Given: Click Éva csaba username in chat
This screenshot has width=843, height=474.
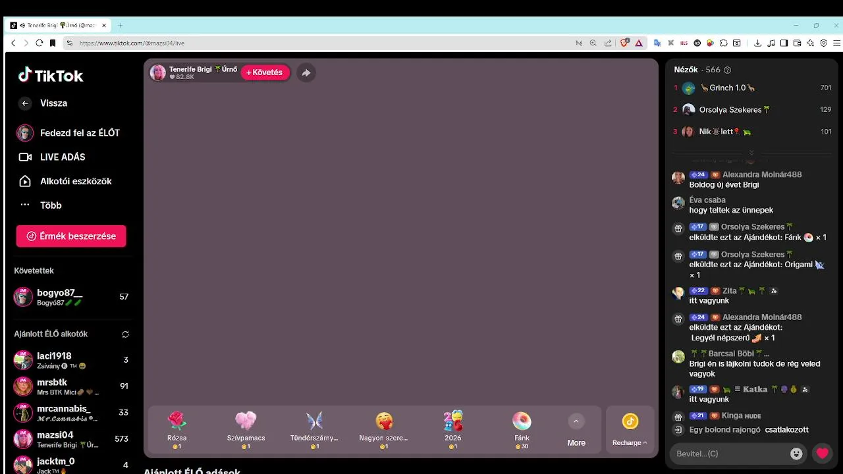Looking at the screenshot, I should tap(707, 200).
